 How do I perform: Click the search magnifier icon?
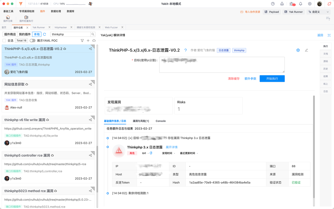[x=93, y=34]
